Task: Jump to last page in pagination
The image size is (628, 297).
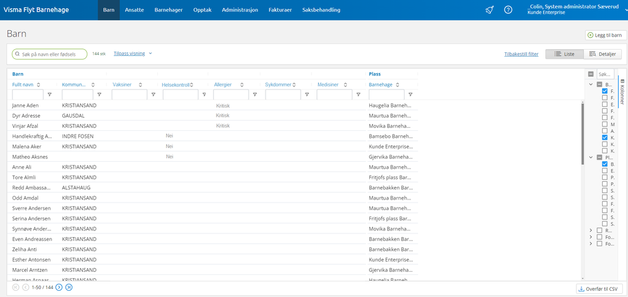Action: tap(69, 287)
